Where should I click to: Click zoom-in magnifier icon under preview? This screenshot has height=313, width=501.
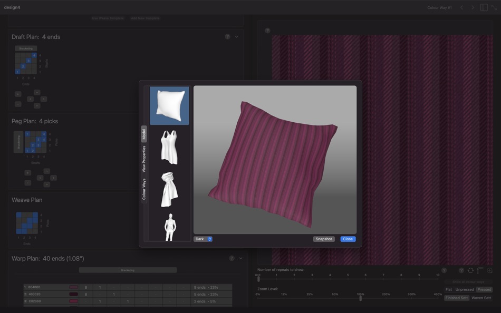[489, 270]
